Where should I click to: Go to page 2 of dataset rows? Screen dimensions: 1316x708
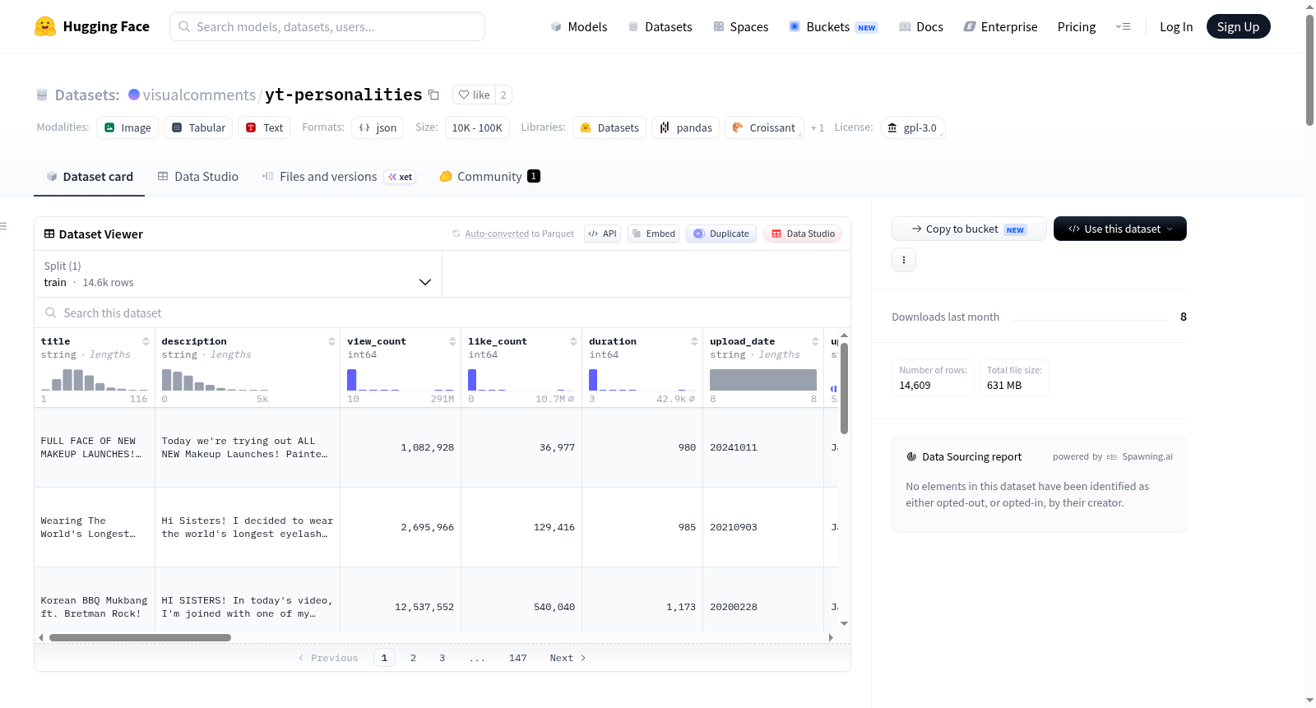pos(413,658)
